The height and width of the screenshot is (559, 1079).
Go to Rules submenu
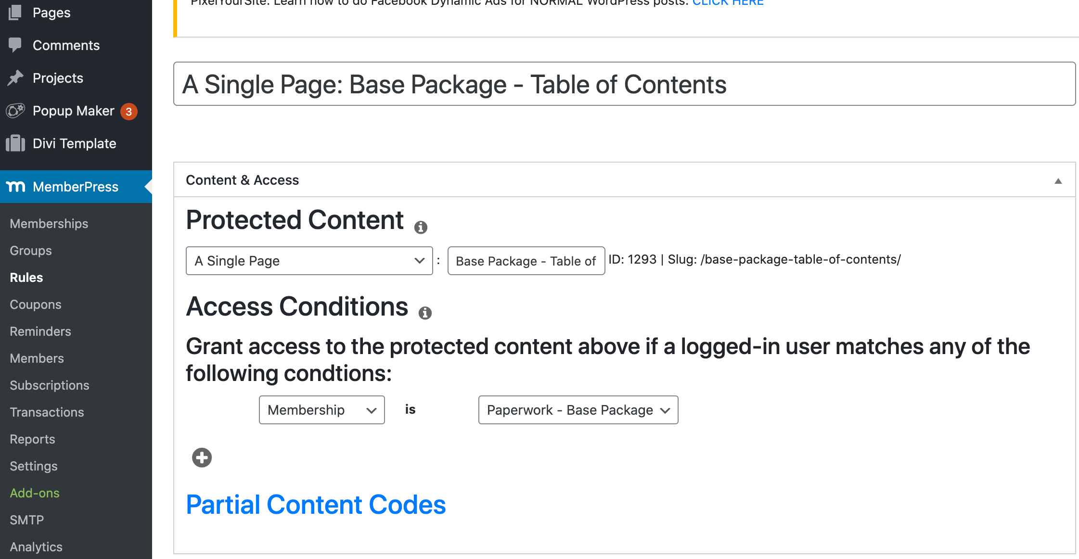[26, 278]
